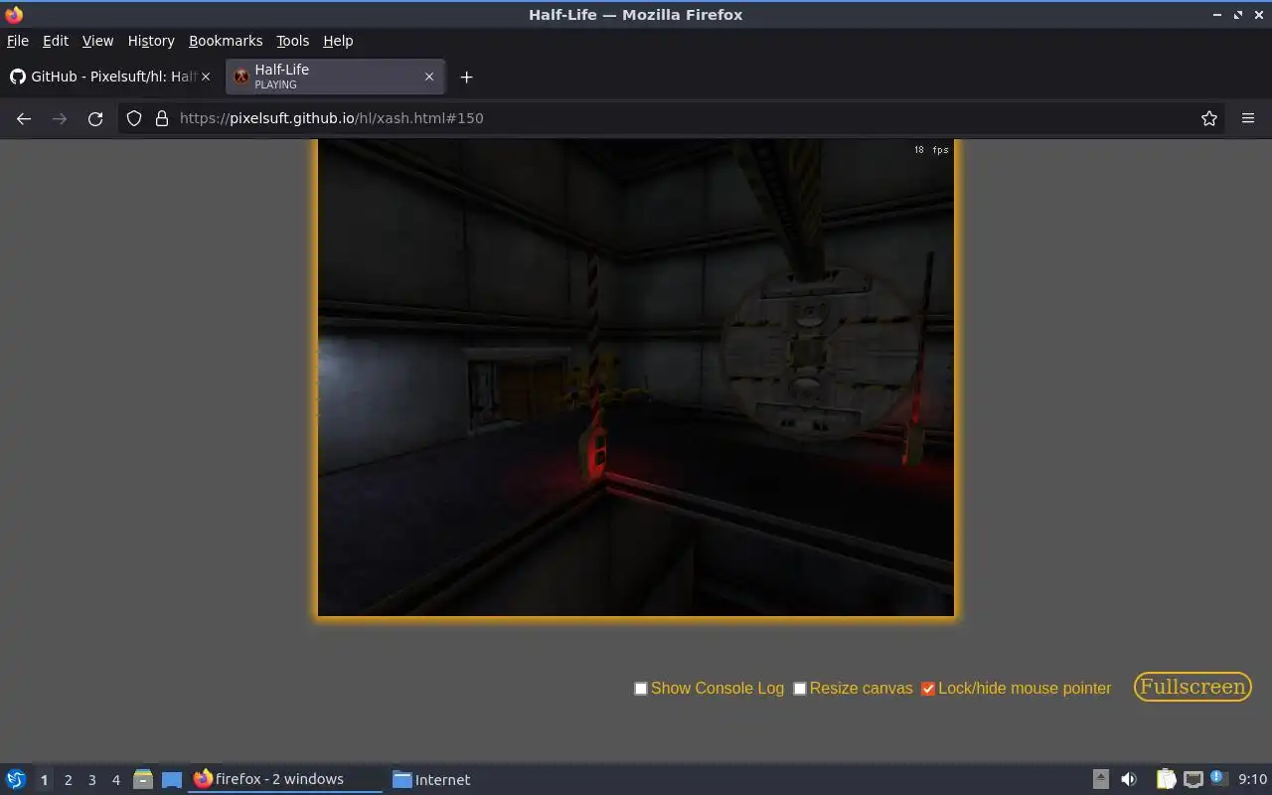
Task: Click the fps counter in the game
Action: click(931, 150)
